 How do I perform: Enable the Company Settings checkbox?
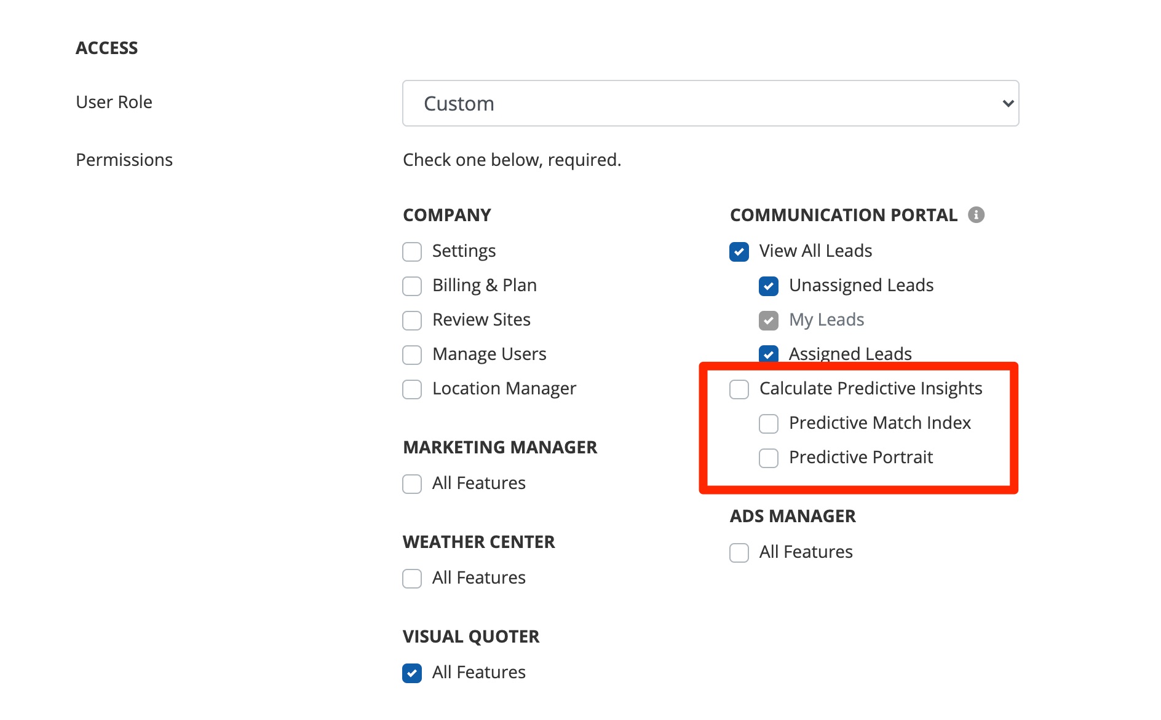[x=412, y=252]
